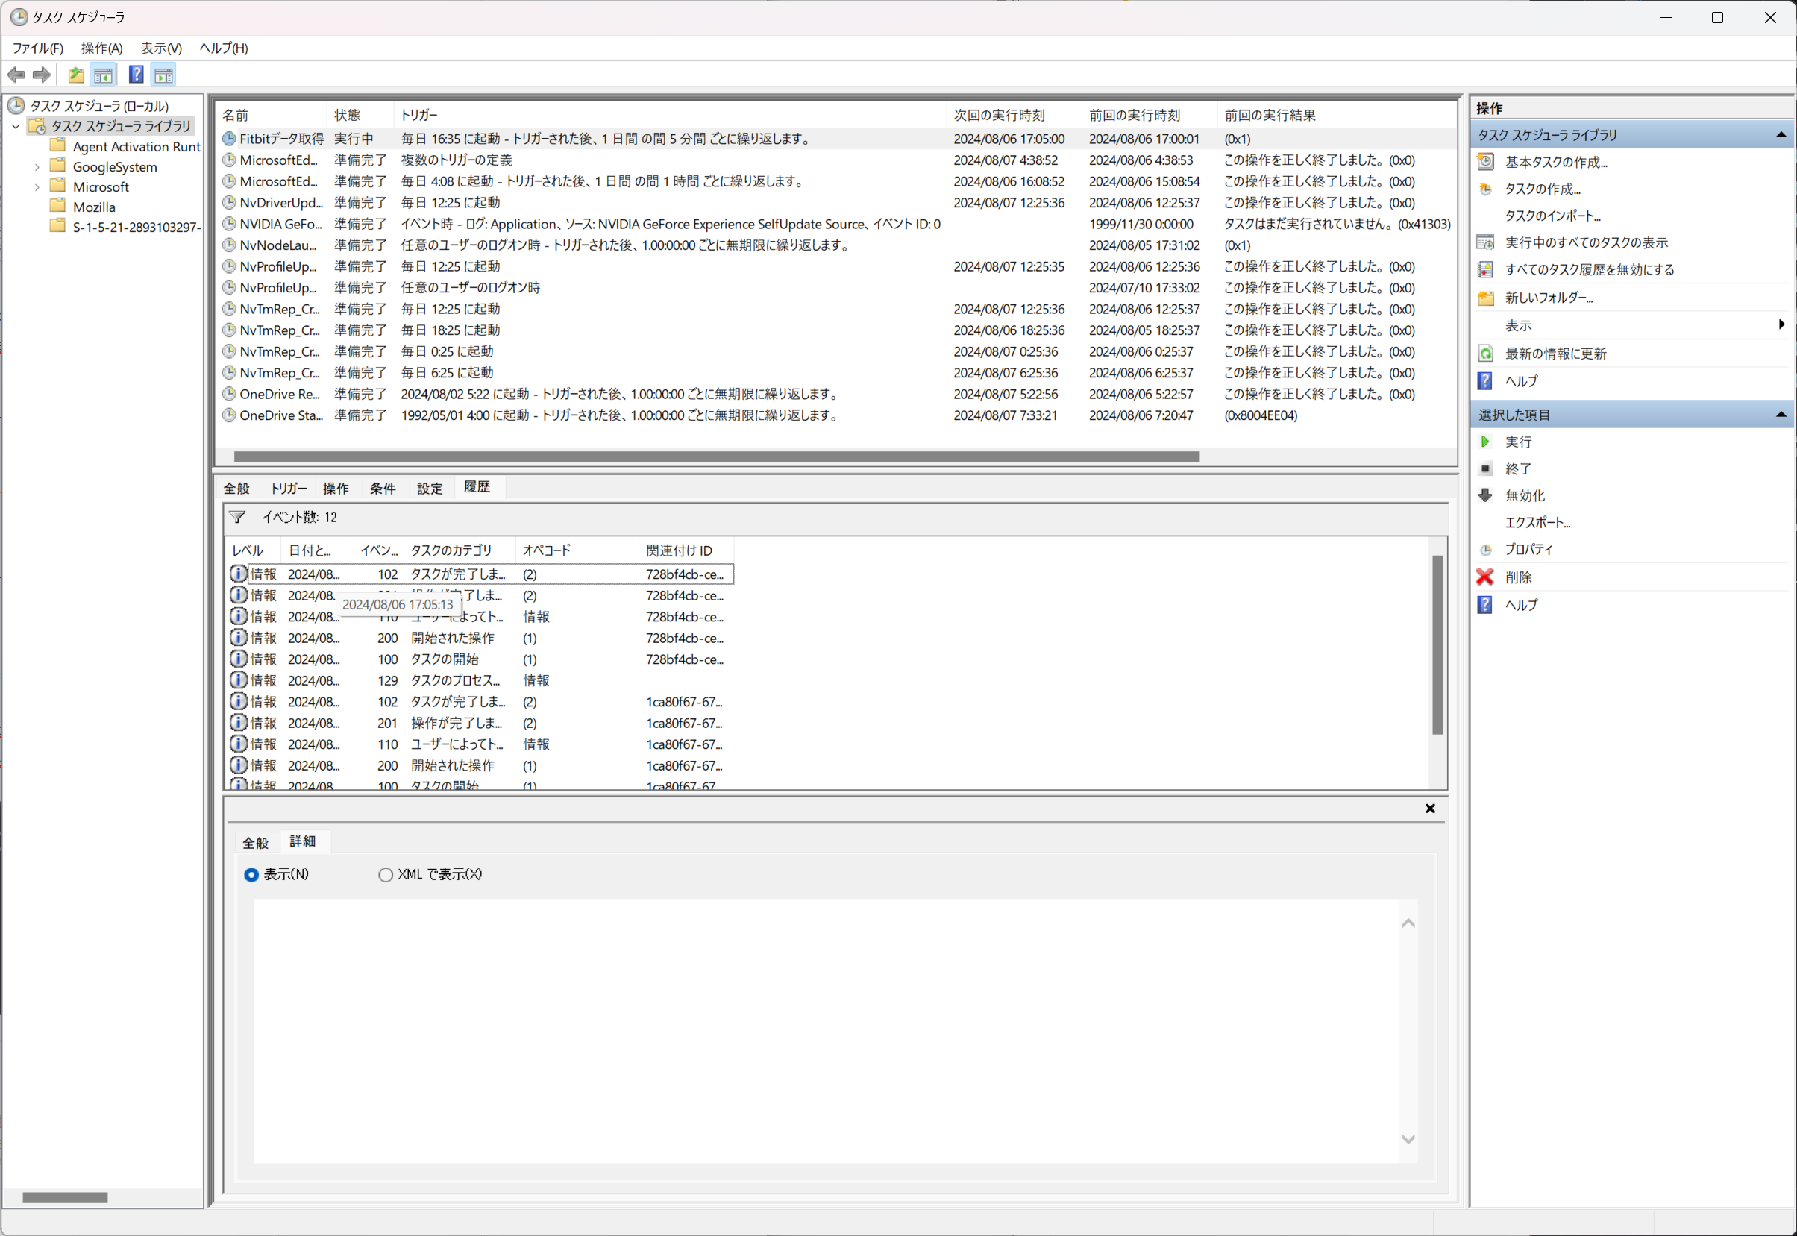Screen dimensions: 1797x1236
Task: Select the 表示(N) radio button
Action: (251, 874)
